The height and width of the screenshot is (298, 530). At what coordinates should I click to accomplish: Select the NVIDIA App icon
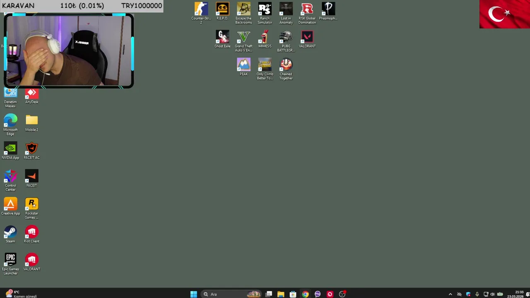10,151
